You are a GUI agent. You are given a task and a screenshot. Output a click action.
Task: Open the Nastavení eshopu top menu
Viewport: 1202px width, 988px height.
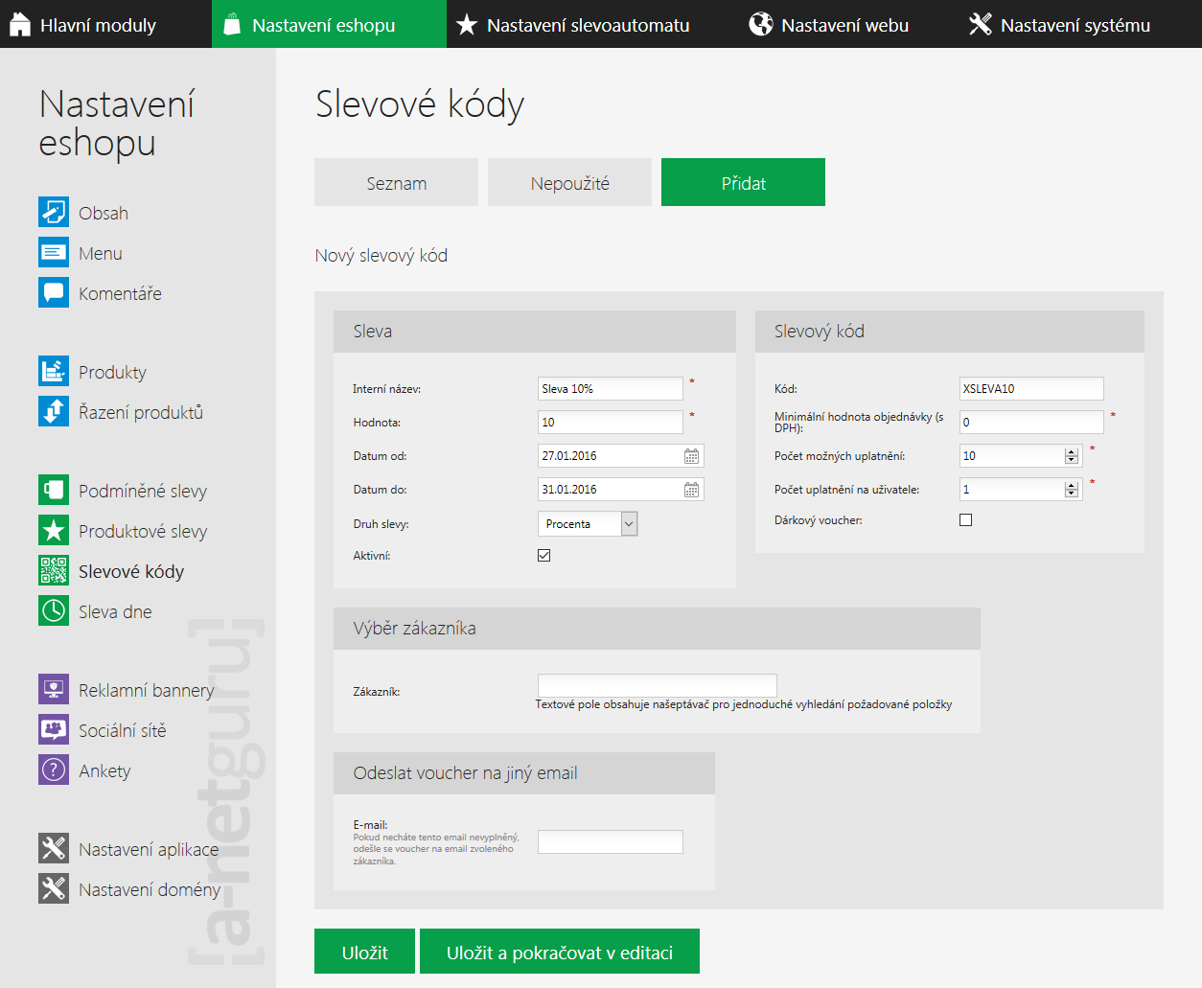[329, 24]
